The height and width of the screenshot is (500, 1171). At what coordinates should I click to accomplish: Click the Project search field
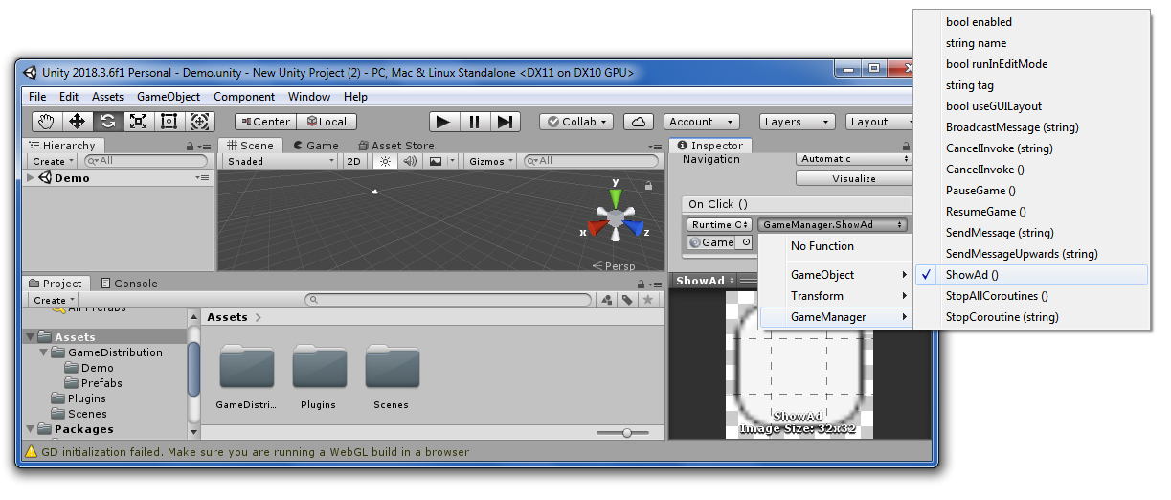pos(448,300)
